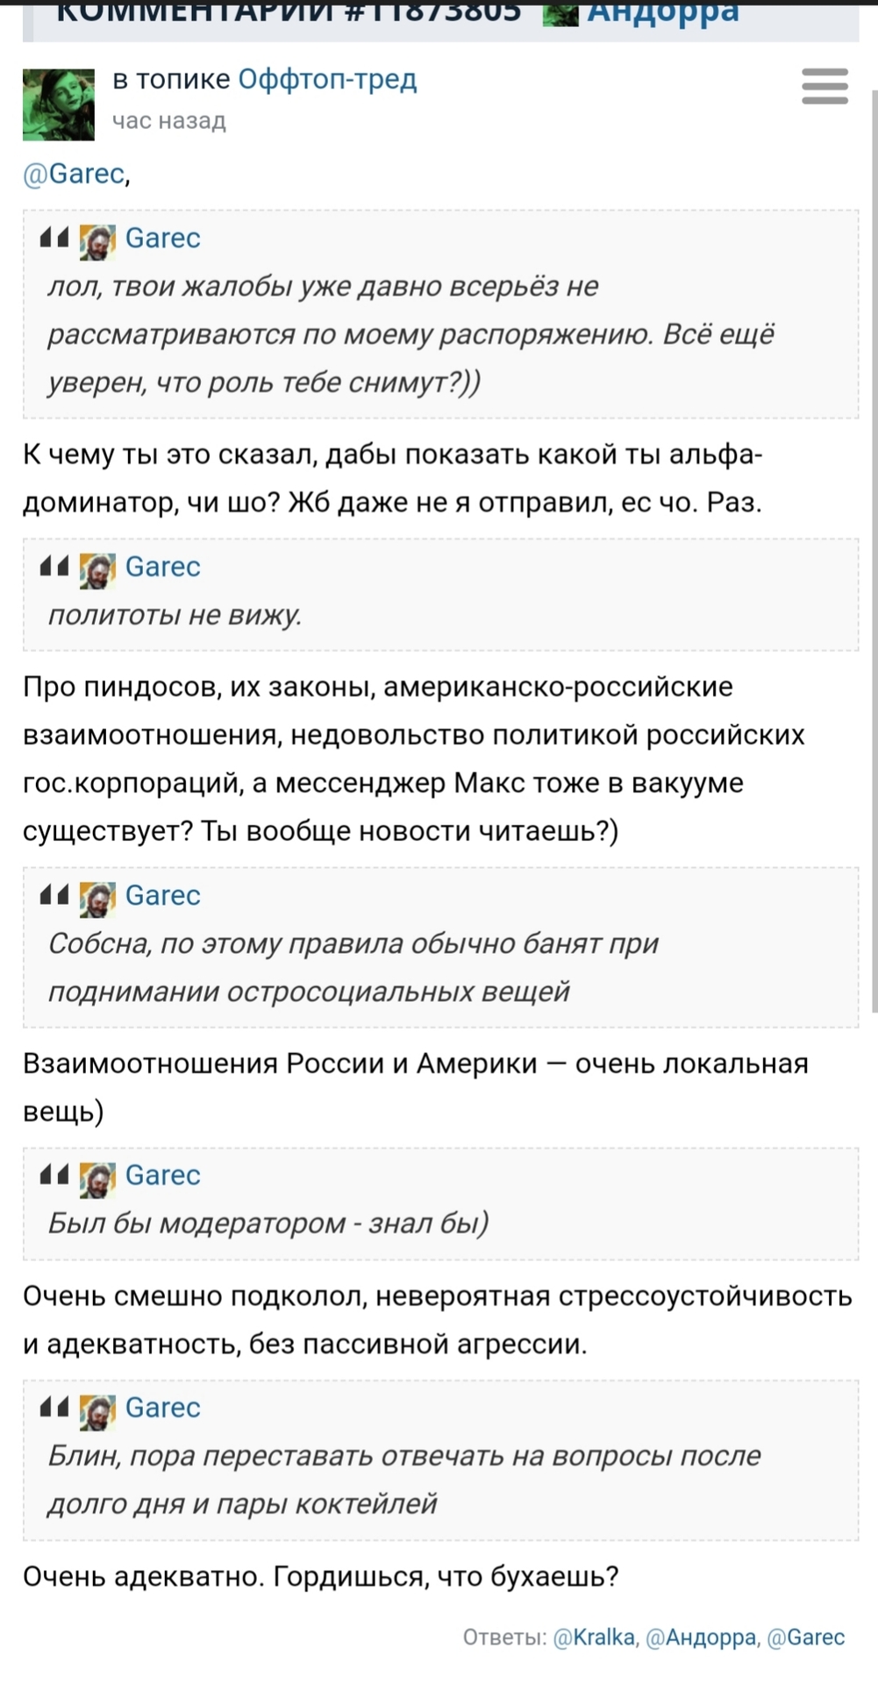Click Garec's name in the 'Собсна' quote
The width and height of the screenshot is (878, 1685).
[163, 895]
